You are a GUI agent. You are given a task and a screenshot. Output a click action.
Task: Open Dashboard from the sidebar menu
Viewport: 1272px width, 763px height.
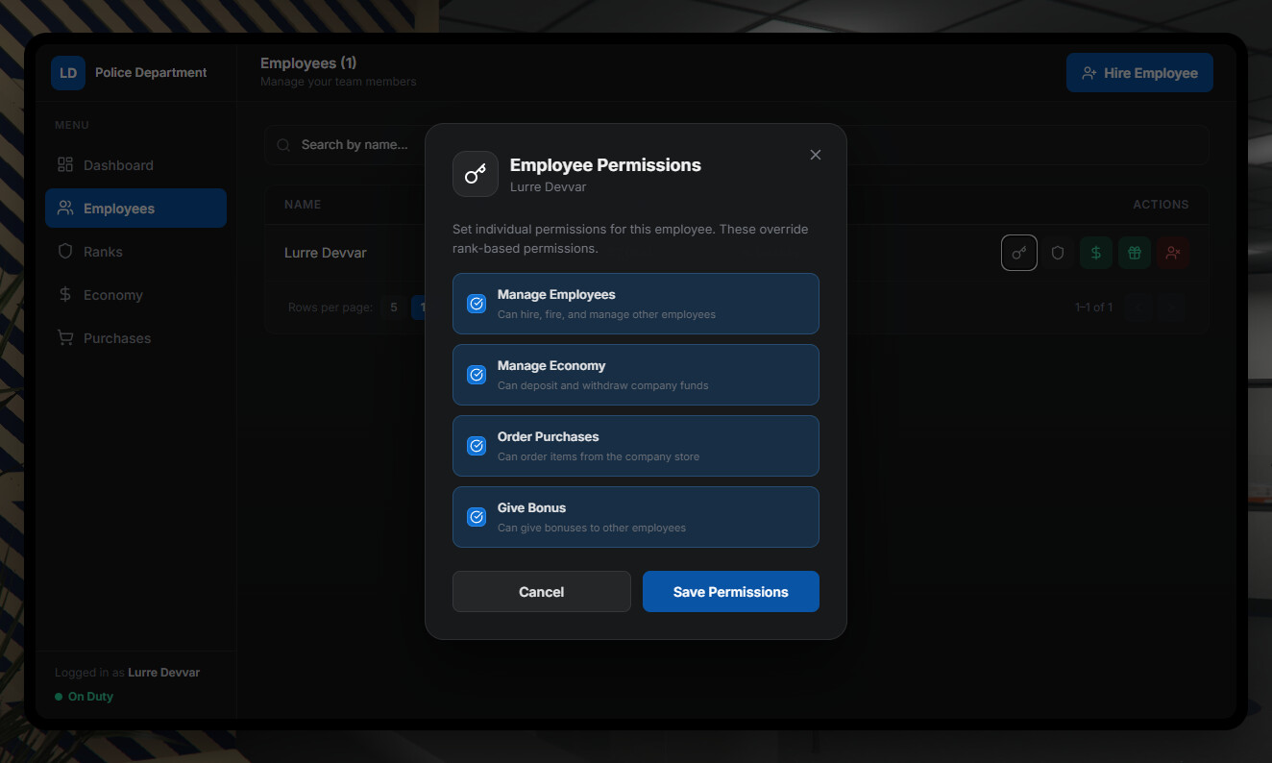pyautogui.click(x=135, y=165)
